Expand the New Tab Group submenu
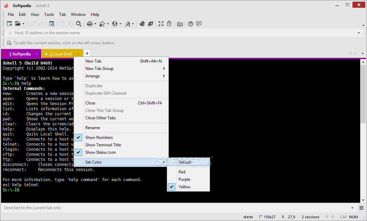367x221 pixels. point(121,69)
